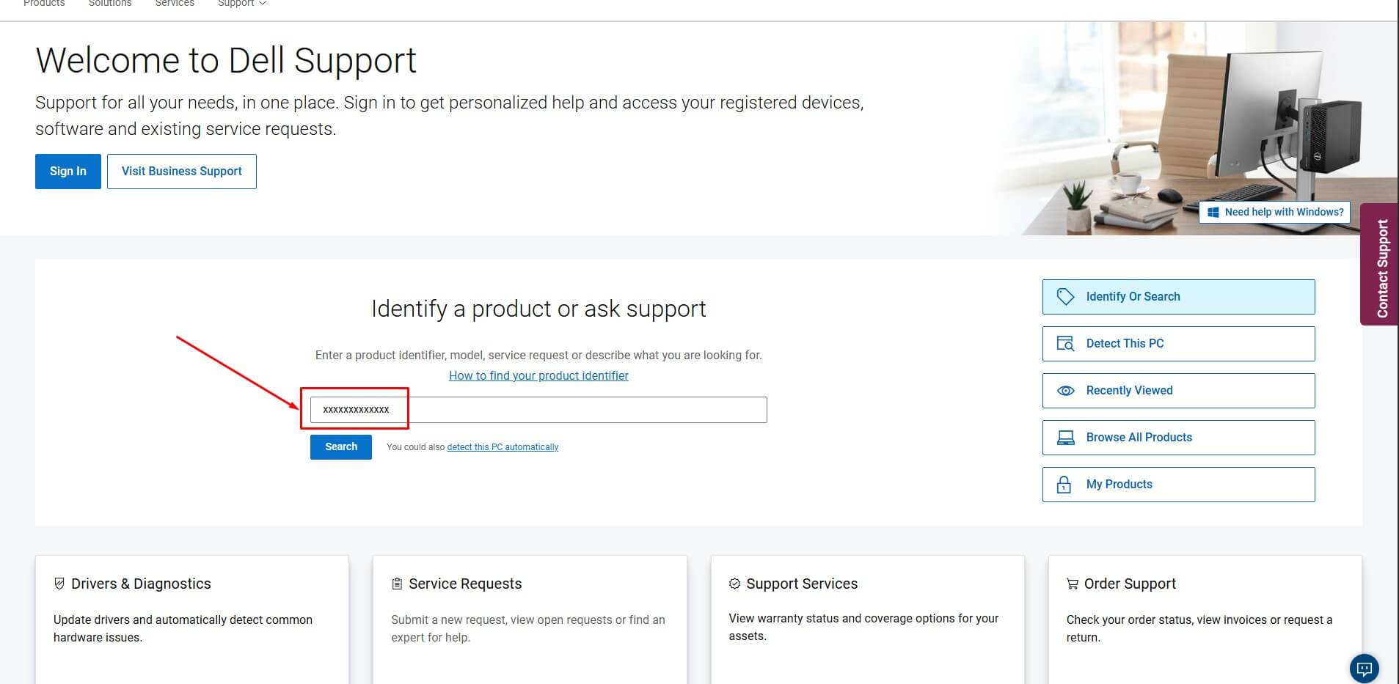Click the laptop icon beside Browse All Products
The height and width of the screenshot is (684, 1399).
(1065, 438)
